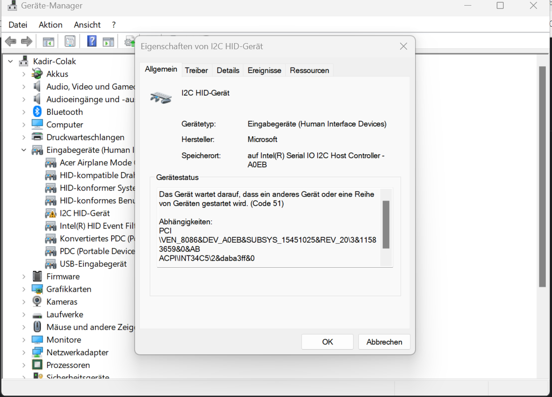Viewport: 552px width, 397px height.
Task: Select the I2C HID-Gerät warning icon
Action: click(x=51, y=213)
